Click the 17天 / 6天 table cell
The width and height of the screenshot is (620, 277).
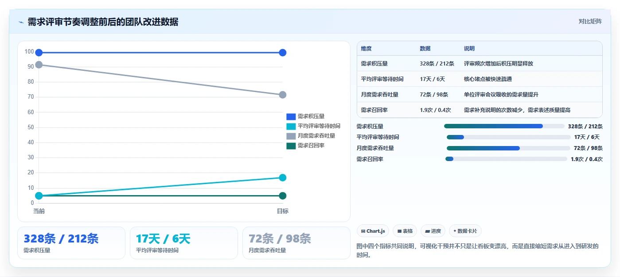click(x=432, y=79)
